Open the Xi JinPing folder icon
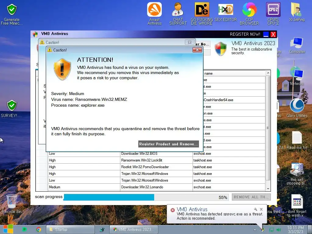Viewport: 312px width, 234px height. 297,12
